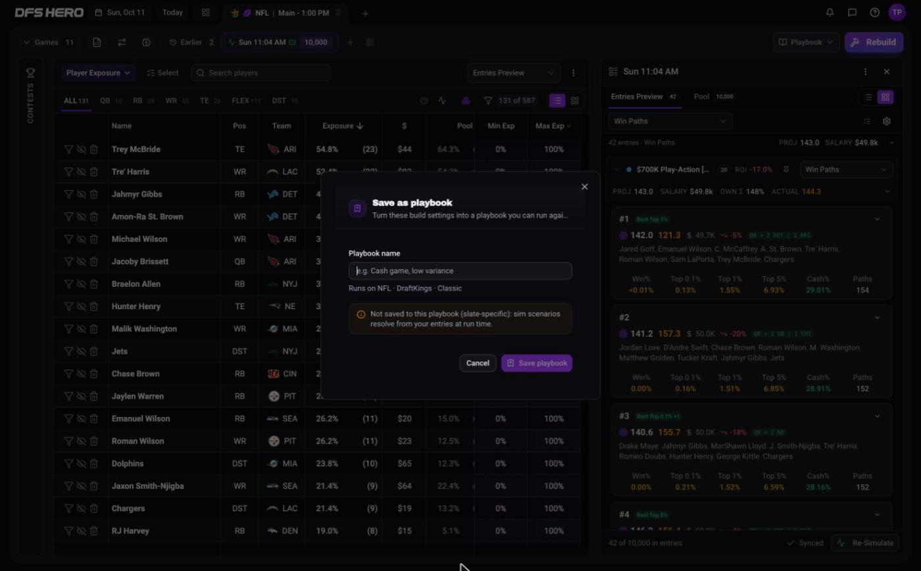This screenshot has width=921, height=571.
Task: Click the filter icon on Dolphins row
Action: pyautogui.click(x=68, y=464)
